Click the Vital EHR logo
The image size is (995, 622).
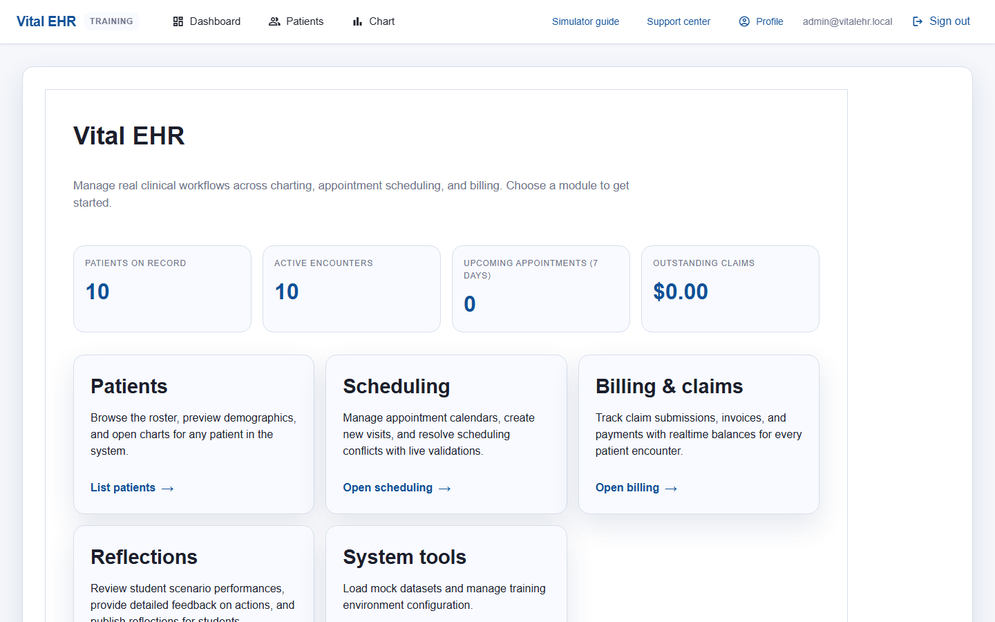point(46,21)
